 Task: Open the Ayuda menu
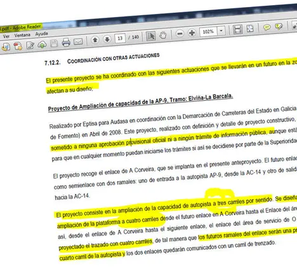click(x=41, y=34)
